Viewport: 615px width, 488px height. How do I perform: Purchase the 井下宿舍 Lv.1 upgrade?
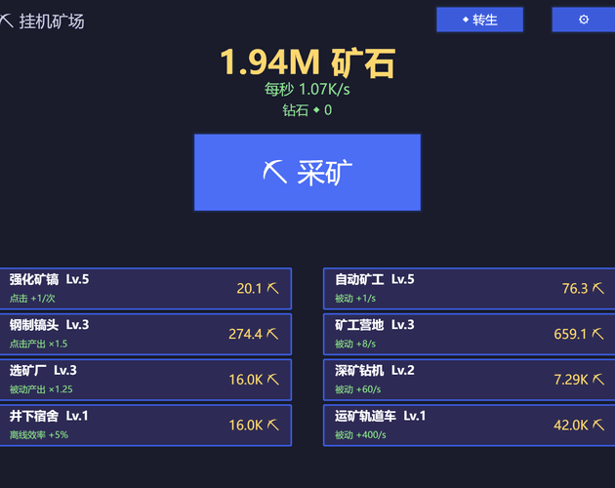pyautogui.click(x=145, y=426)
